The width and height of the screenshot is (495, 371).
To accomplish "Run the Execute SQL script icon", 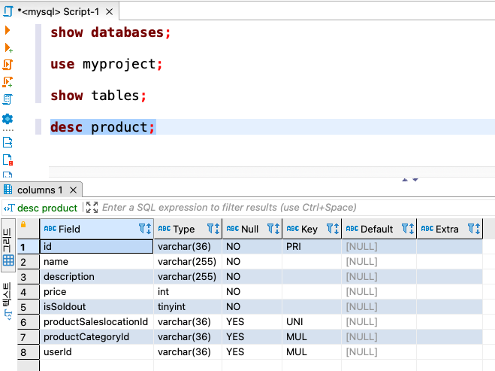I will coord(8,65).
